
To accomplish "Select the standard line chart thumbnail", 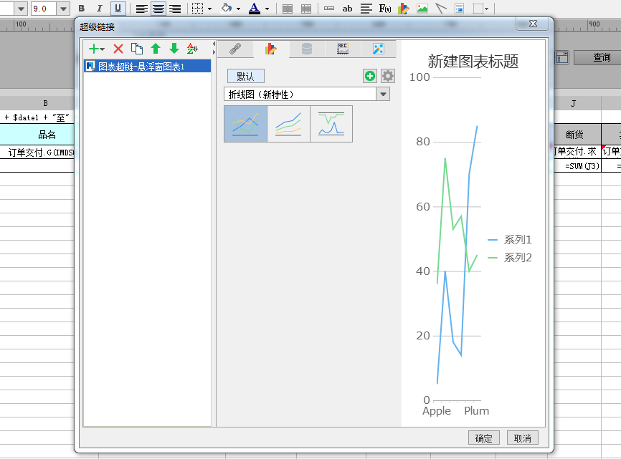I will (245, 124).
